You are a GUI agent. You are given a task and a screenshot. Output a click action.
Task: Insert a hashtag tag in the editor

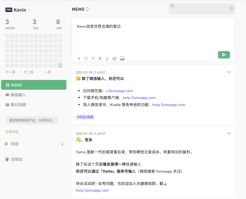click(x=79, y=58)
